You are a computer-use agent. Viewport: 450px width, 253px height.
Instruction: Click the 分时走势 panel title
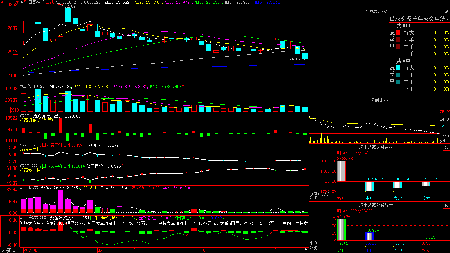coord(379,100)
